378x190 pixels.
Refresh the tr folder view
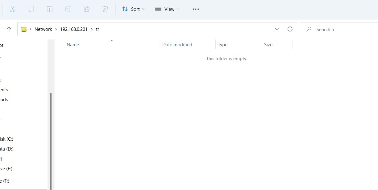tap(290, 29)
